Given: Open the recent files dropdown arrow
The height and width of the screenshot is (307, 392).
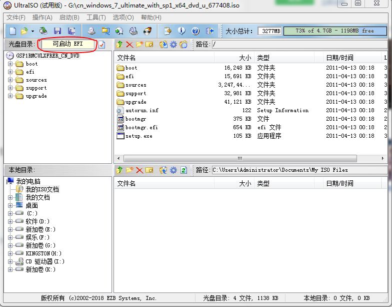Looking at the screenshot, I should (x=32, y=31).
